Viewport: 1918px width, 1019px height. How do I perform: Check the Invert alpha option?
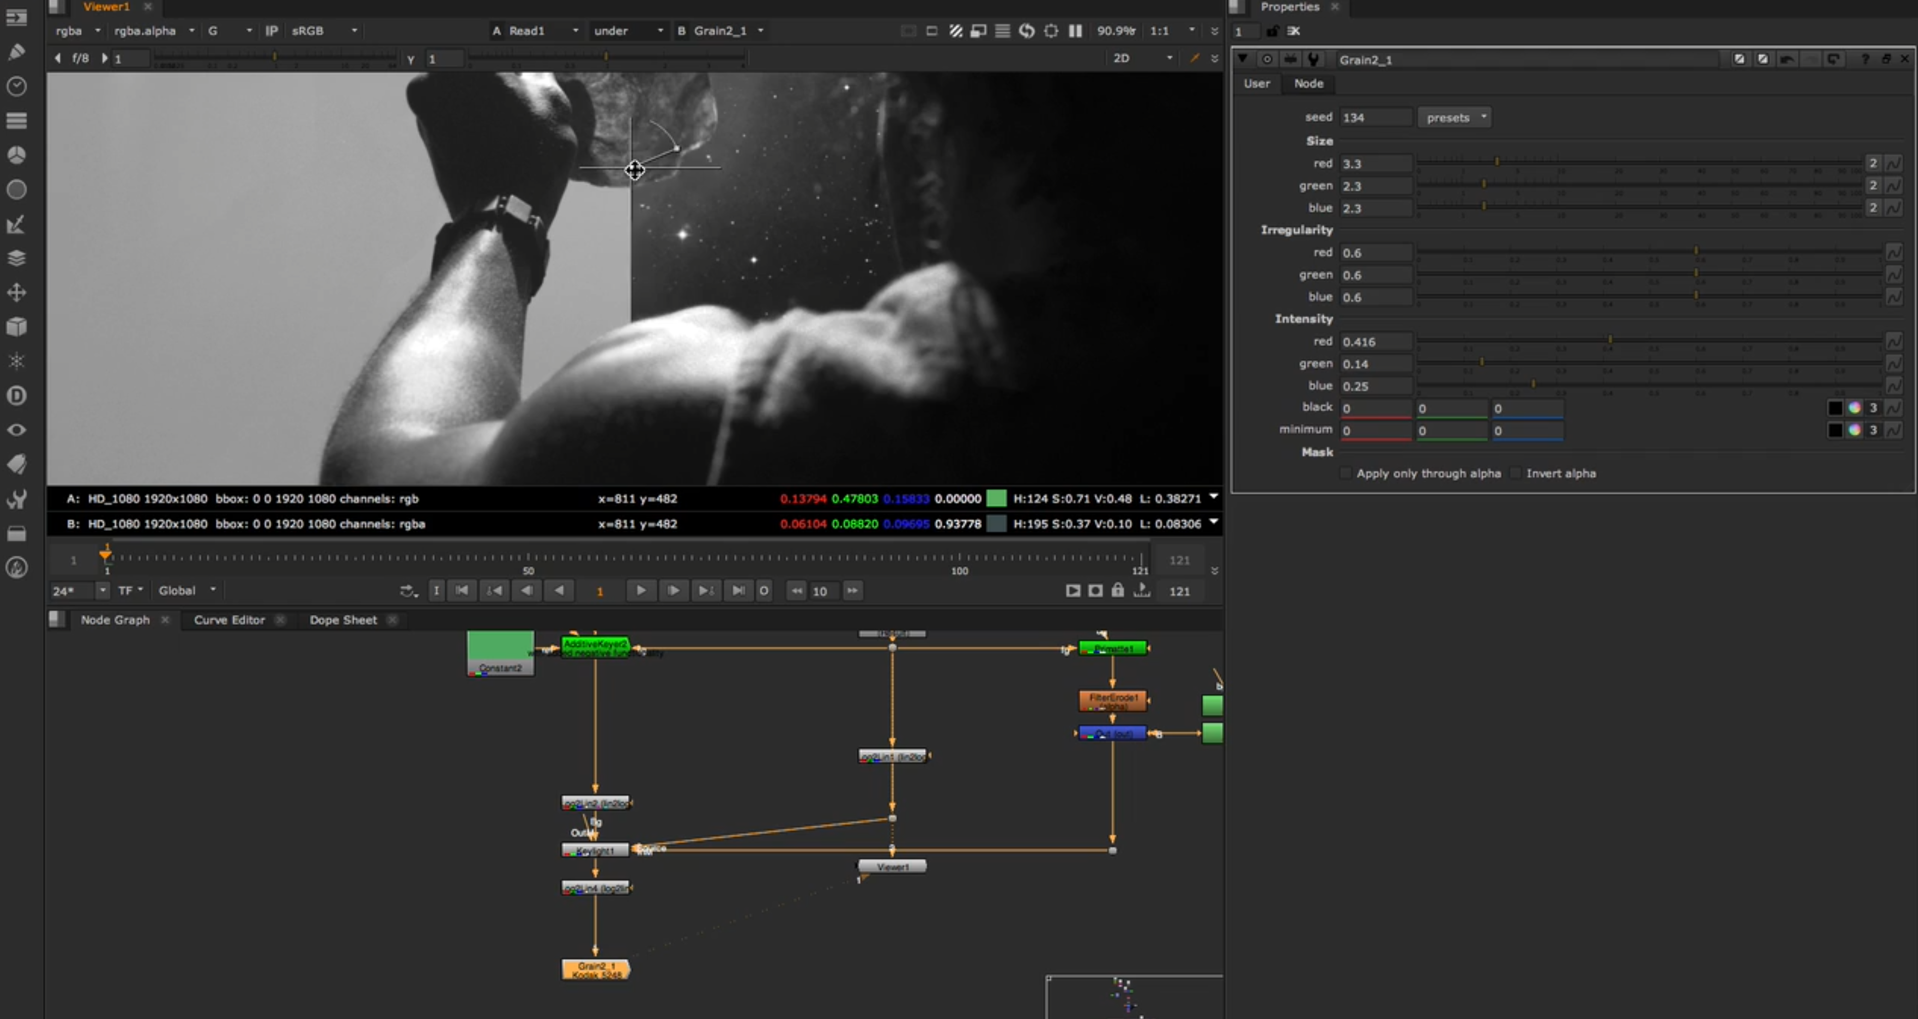(x=1515, y=474)
